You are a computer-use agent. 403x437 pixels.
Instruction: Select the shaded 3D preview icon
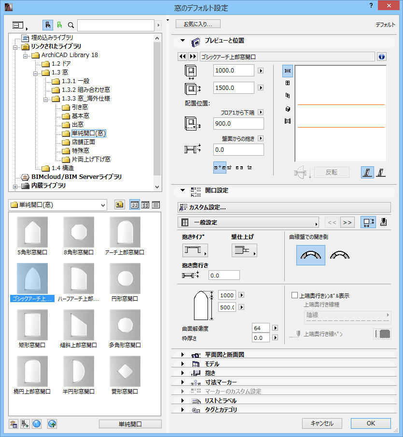click(x=288, y=109)
